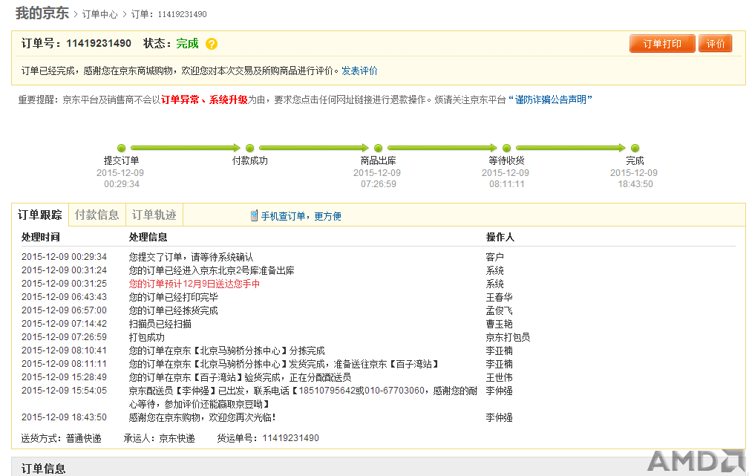Screen dimensions: 749x476
Task: Switch to the 付款信息 tab
Action: tap(97, 215)
